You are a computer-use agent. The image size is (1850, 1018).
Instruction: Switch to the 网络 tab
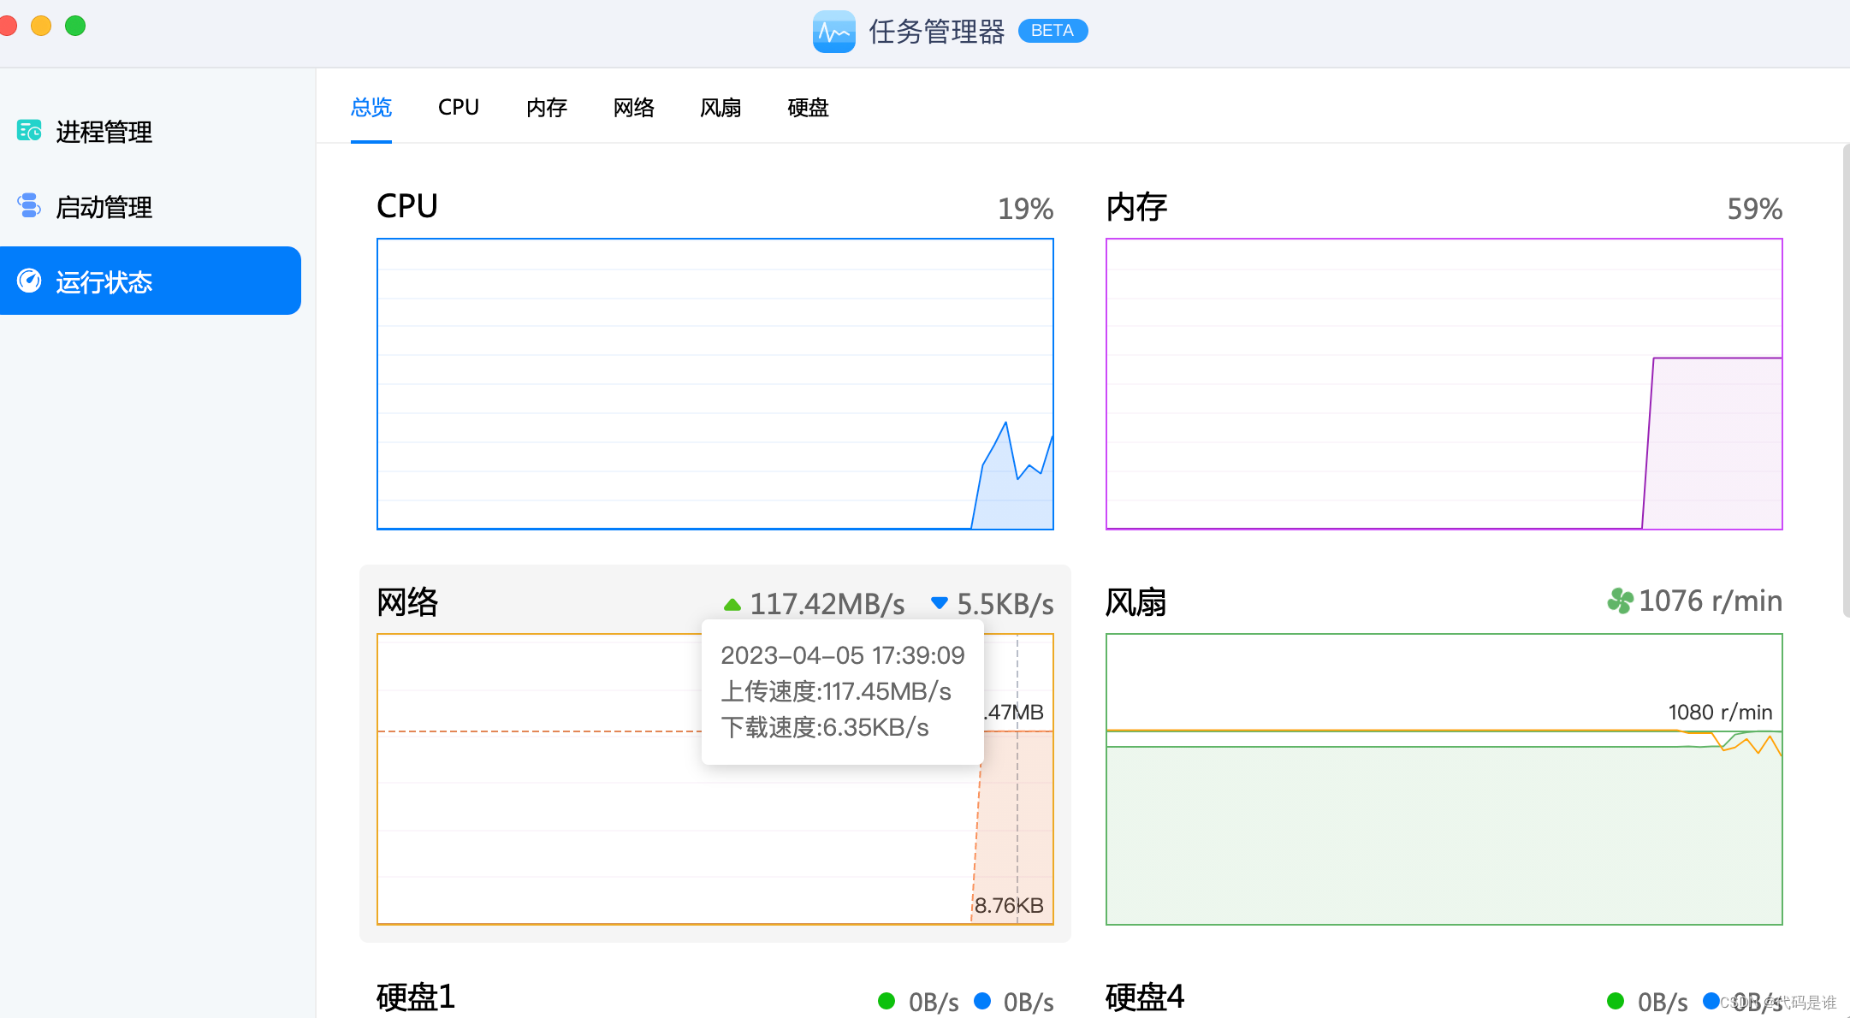[634, 108]
